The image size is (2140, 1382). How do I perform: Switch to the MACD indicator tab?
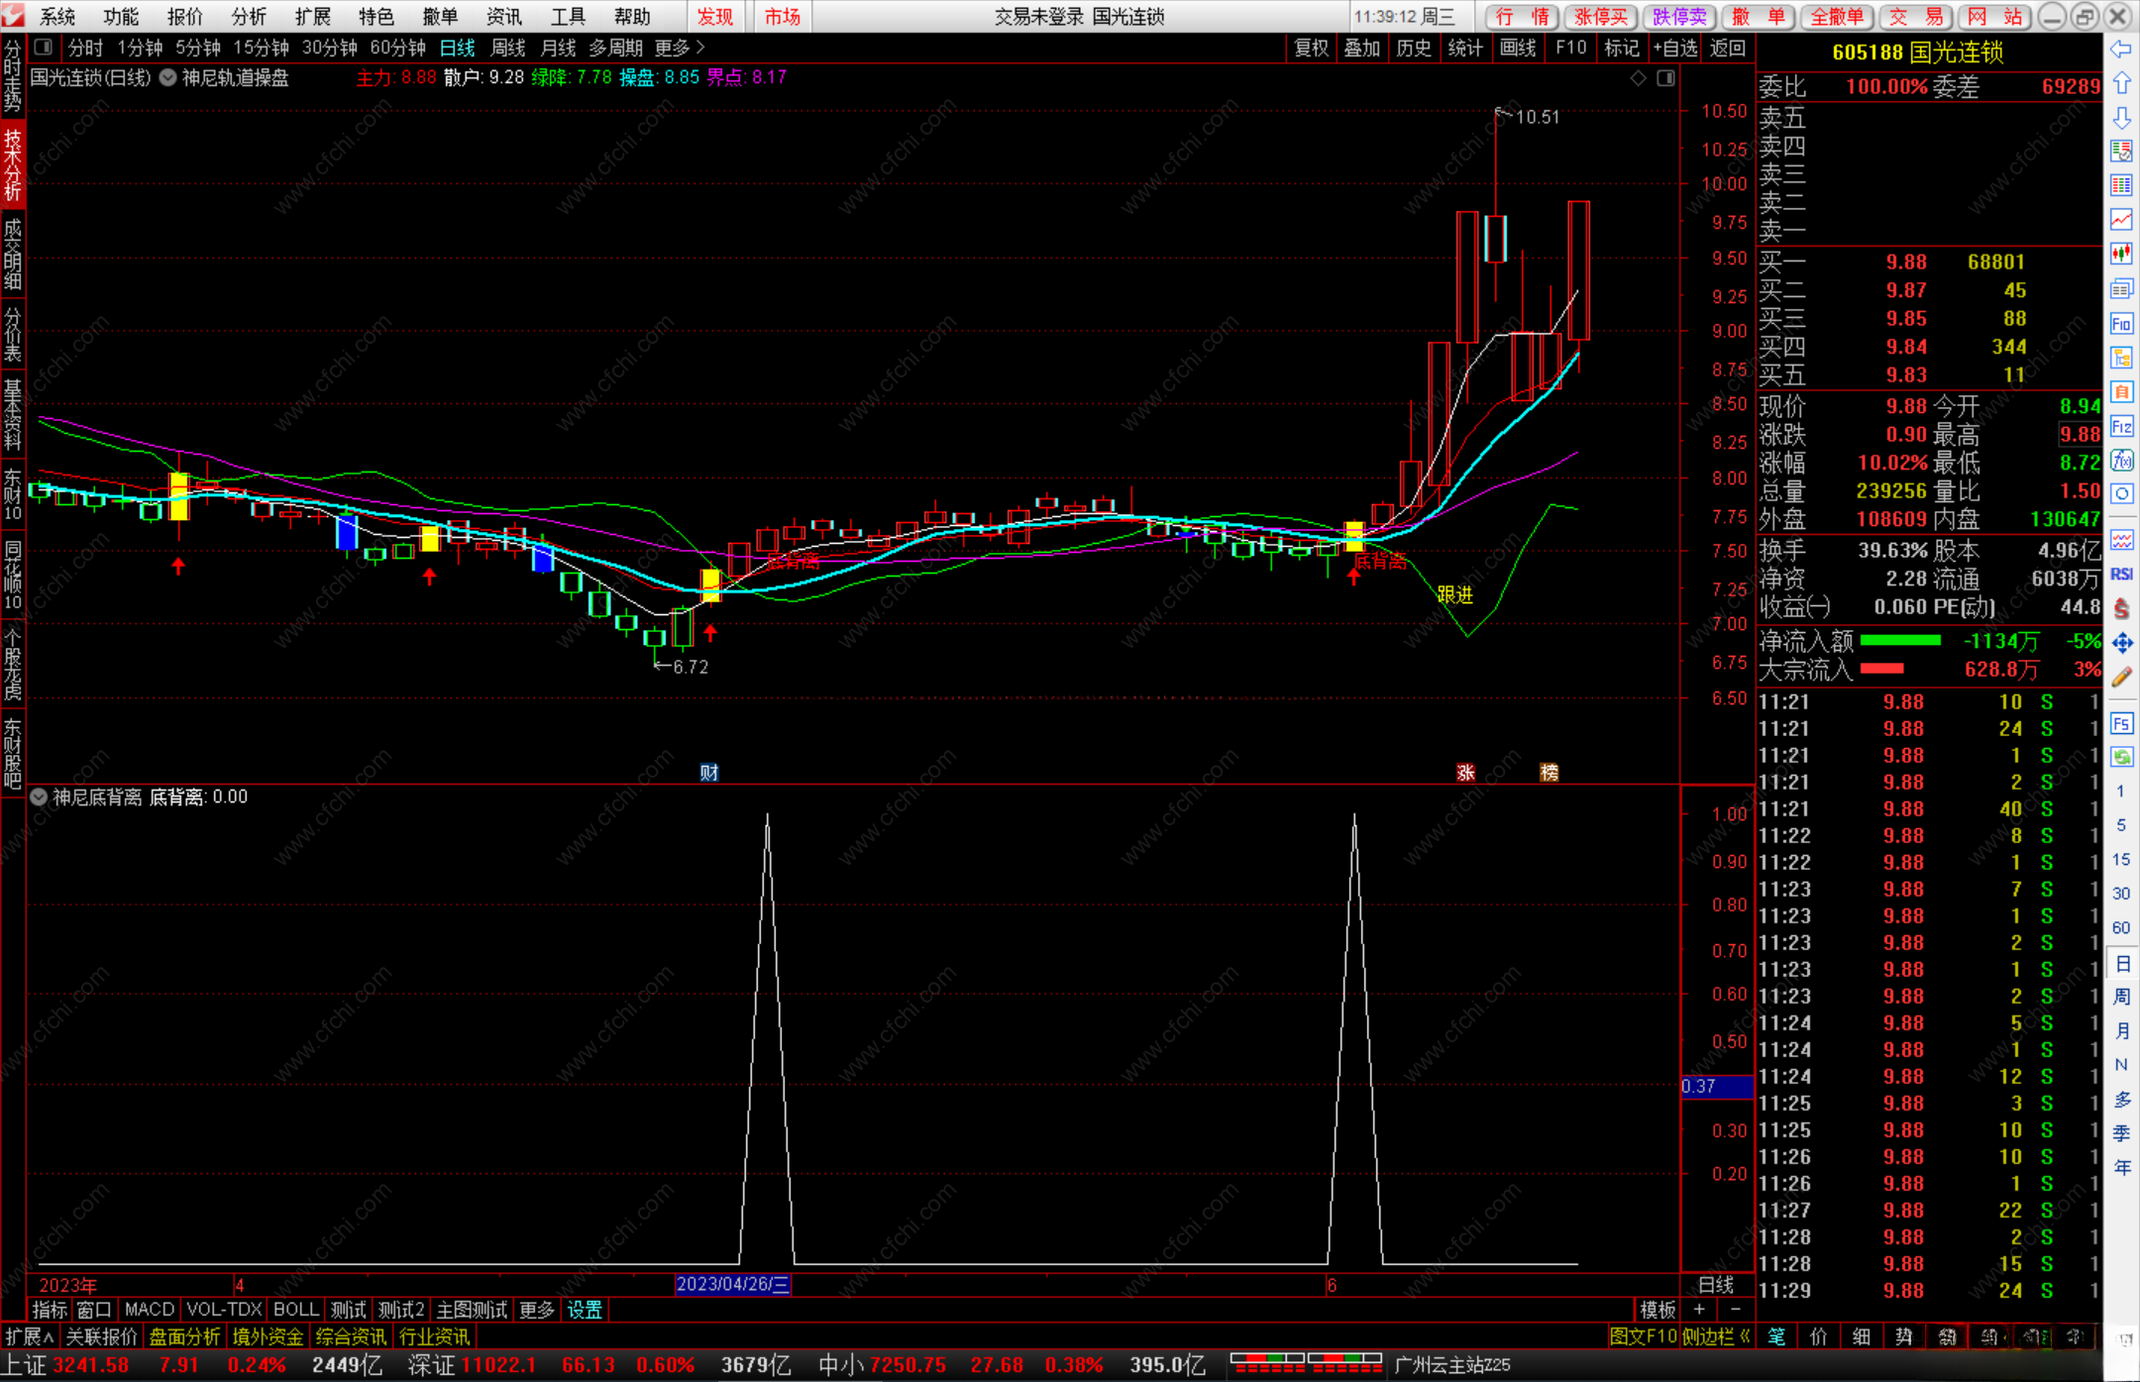pyautogui.click(x=150, y=1310)
